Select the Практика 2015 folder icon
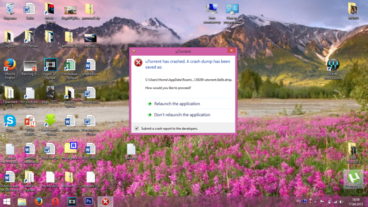This screenshot has height=207, width=368. (x=10, y=97)
